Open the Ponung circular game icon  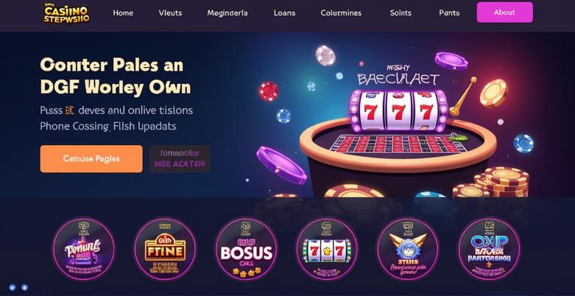84,250
